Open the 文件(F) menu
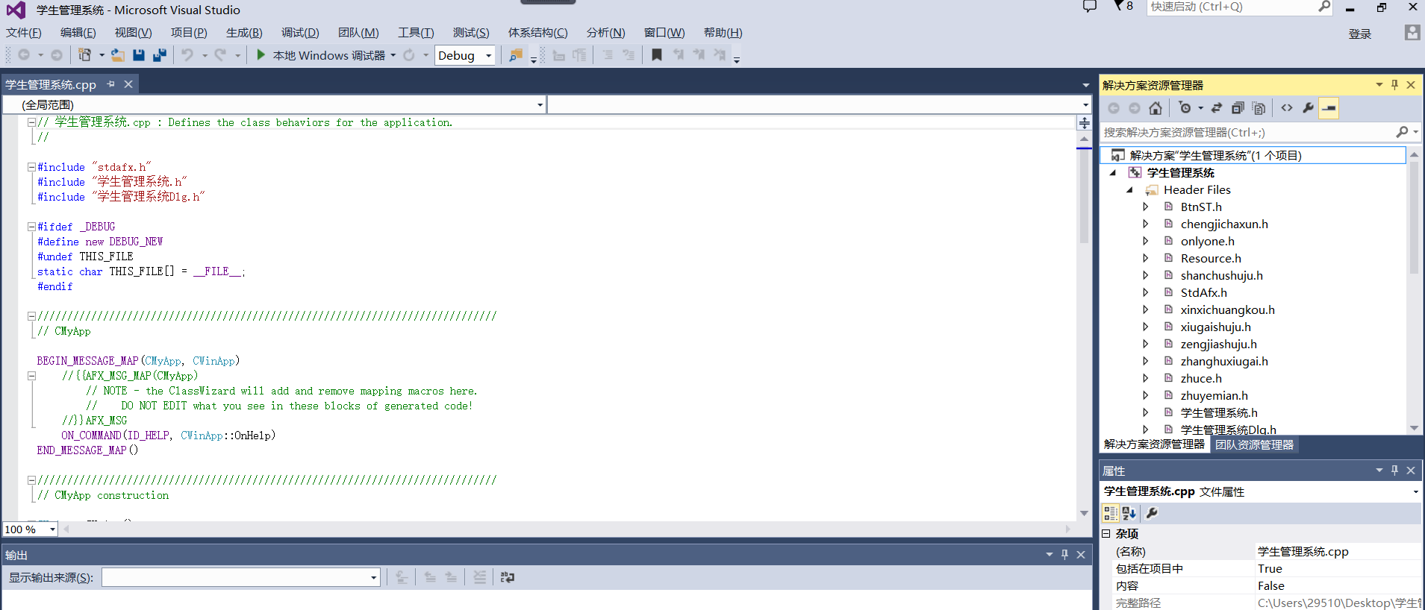 point(24,33)
